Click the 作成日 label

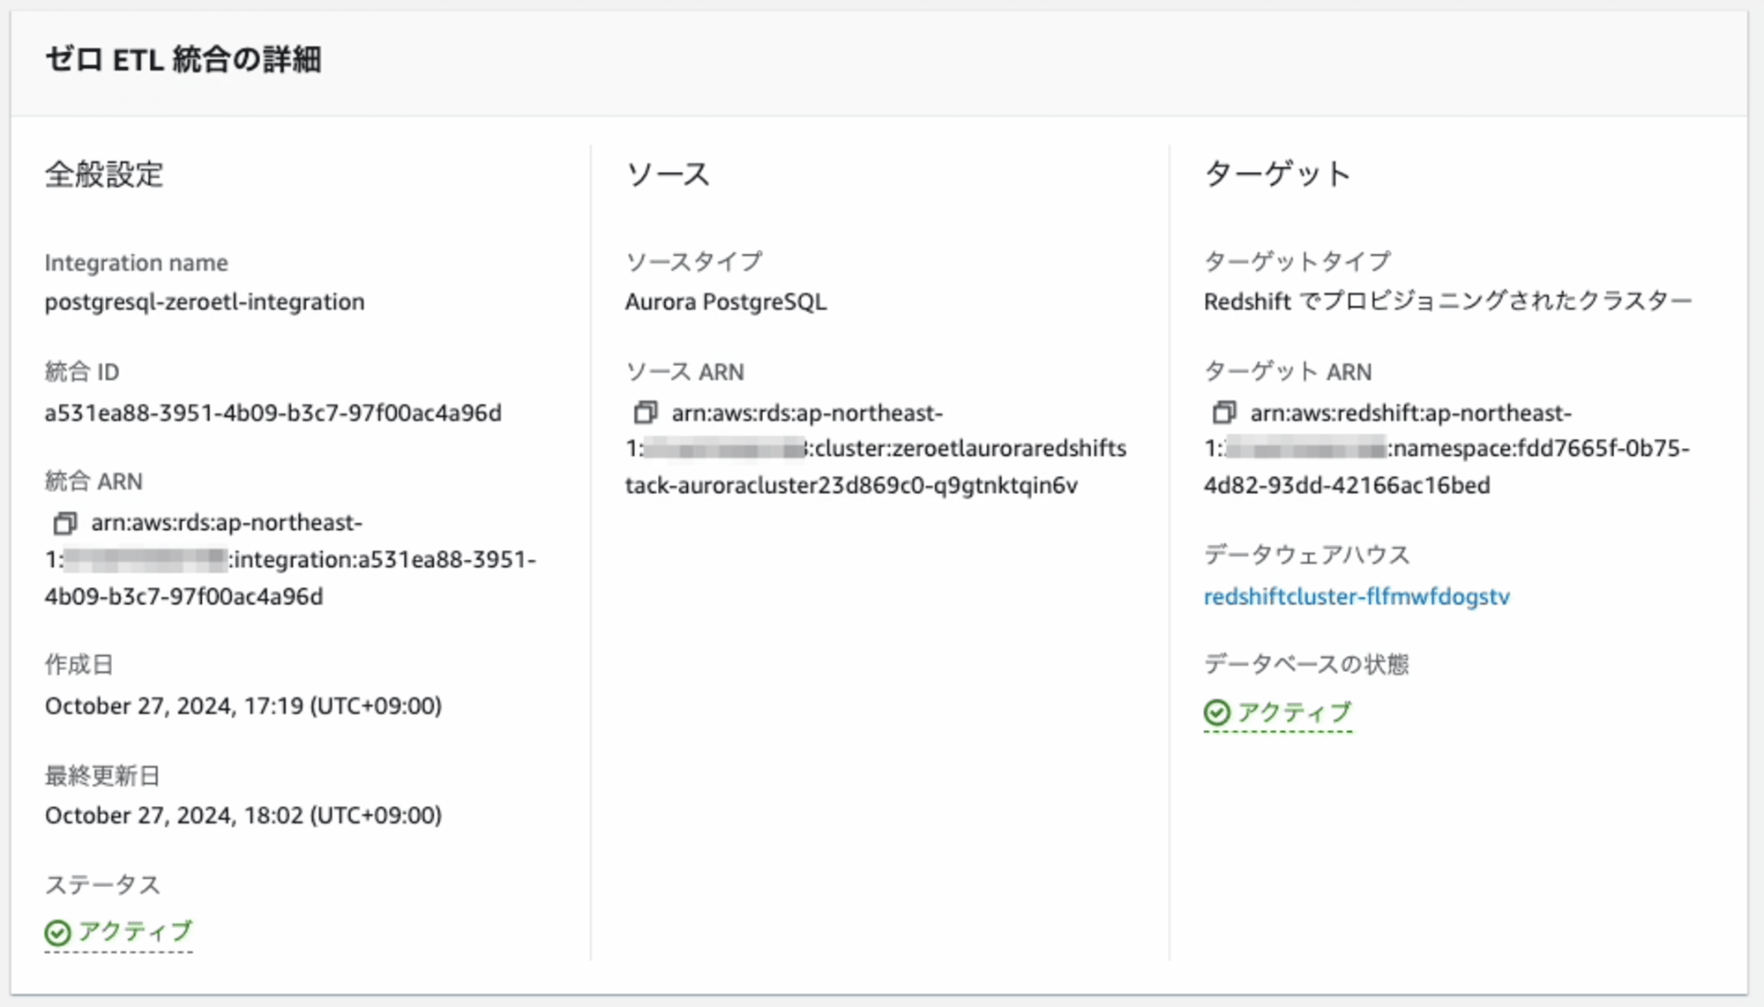[79, 665]
